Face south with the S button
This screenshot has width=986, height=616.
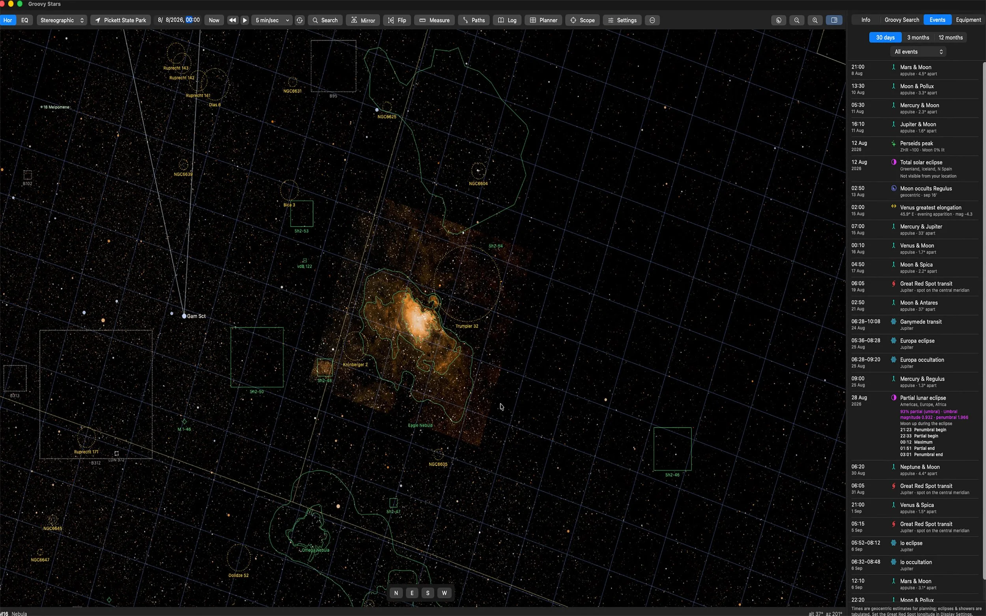(x=428, y=593)
